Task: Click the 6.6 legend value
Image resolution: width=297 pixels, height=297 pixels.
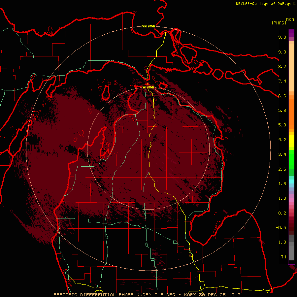Action: point(282,96)
